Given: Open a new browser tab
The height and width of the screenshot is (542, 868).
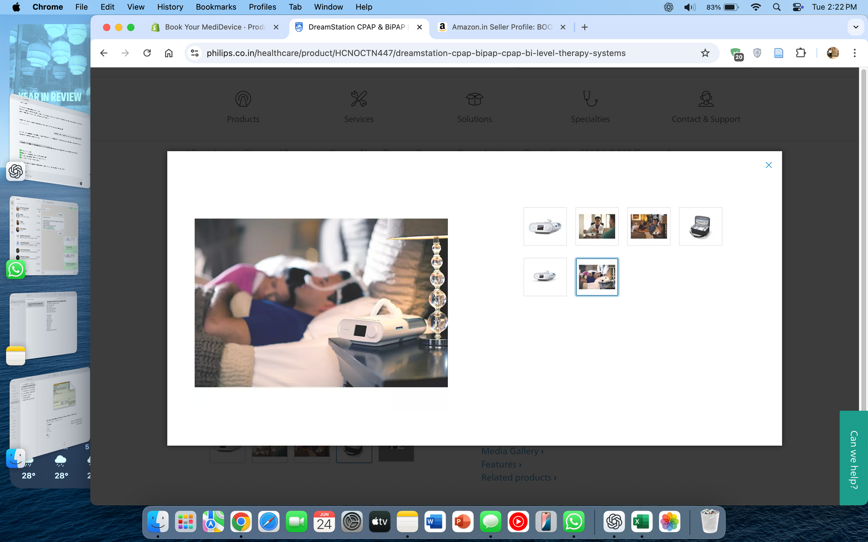Looking at the screenshot, I should [584, 27].
